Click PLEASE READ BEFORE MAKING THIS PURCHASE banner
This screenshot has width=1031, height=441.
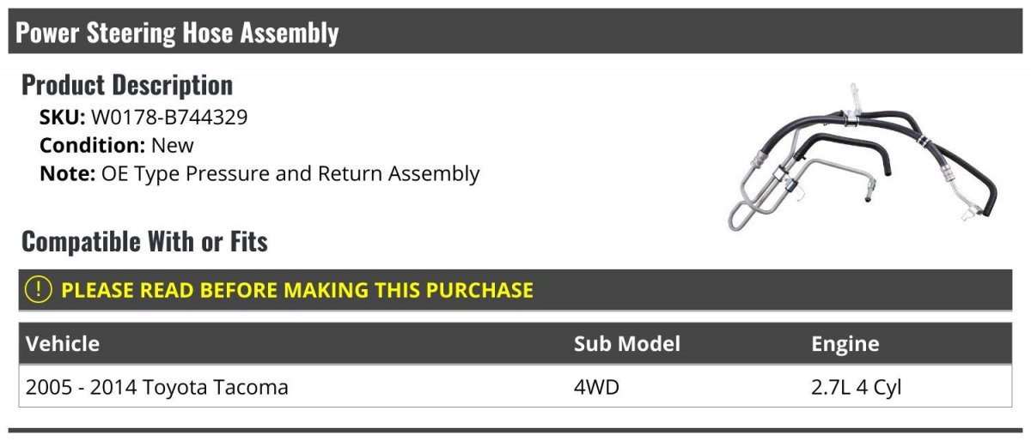[x=297, y=290]
